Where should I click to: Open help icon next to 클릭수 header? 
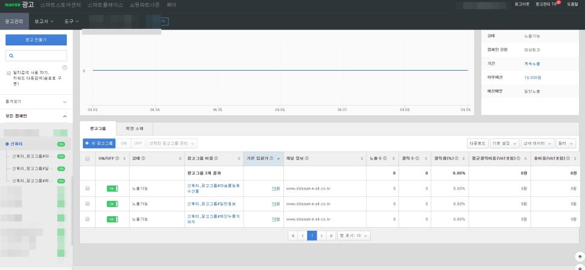417,158
